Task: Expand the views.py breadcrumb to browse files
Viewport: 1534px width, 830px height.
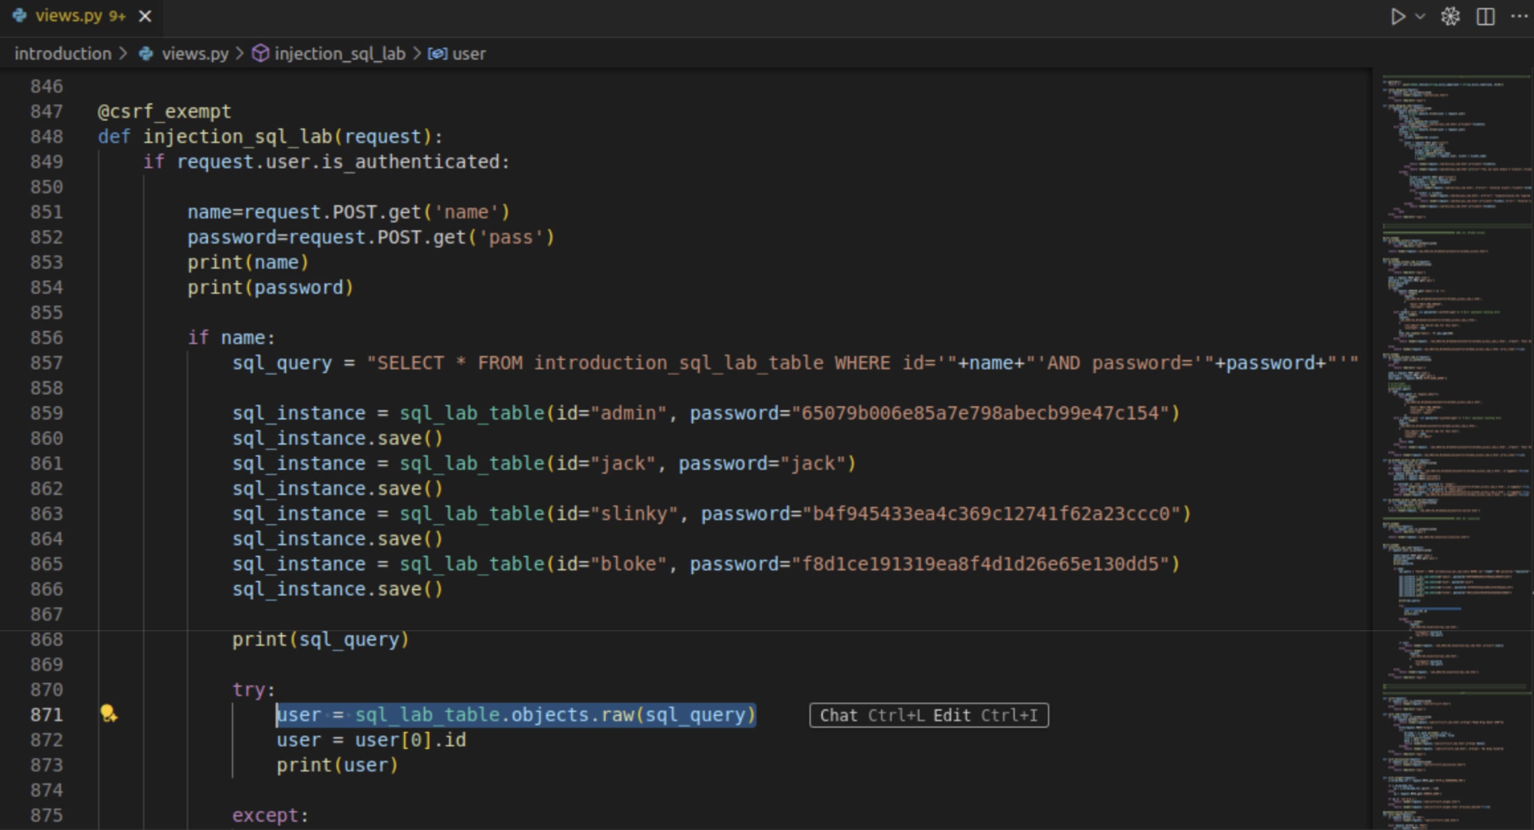Action: click(195, 53)
